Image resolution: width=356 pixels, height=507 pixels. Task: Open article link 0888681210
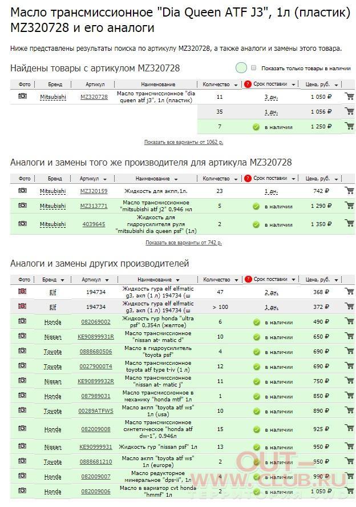pyautogui.click(x=96, y=462)
